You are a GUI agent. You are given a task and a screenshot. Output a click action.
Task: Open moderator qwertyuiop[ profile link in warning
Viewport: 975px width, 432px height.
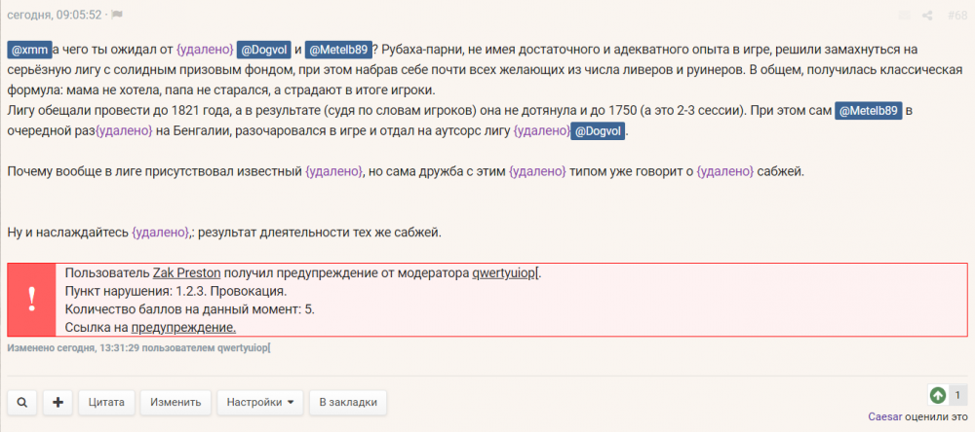tap(505, 273)
